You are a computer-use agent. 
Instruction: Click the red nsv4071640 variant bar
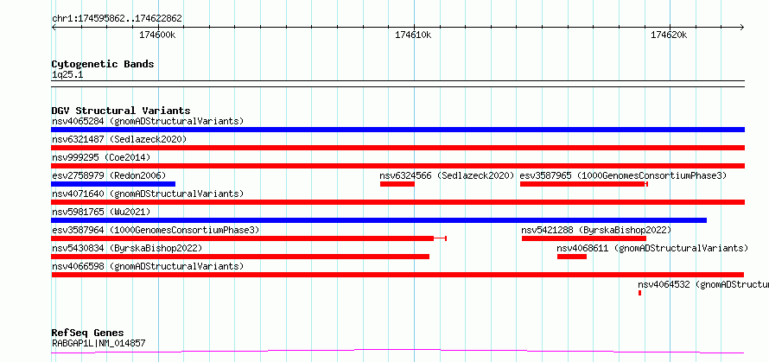click(397, 202)
